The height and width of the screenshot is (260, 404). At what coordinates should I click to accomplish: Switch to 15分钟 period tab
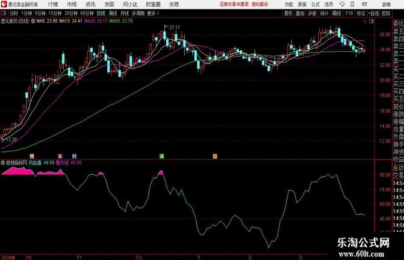pyautogui.click(x=55, y=13)
